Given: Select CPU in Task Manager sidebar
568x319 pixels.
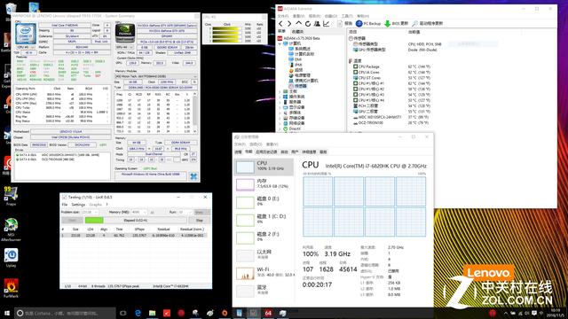Looking at the screenshot, I should [x=264, y=167].
